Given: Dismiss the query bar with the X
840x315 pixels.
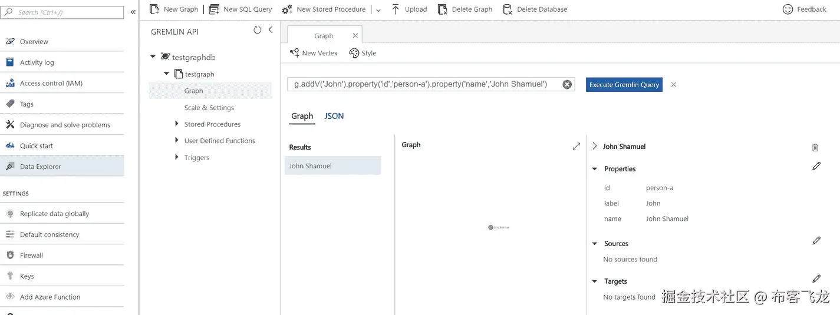Looking at the screenshot, I should click(x=673, y=85).
